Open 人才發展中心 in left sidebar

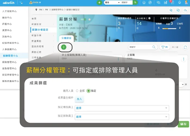click(9, 11)
